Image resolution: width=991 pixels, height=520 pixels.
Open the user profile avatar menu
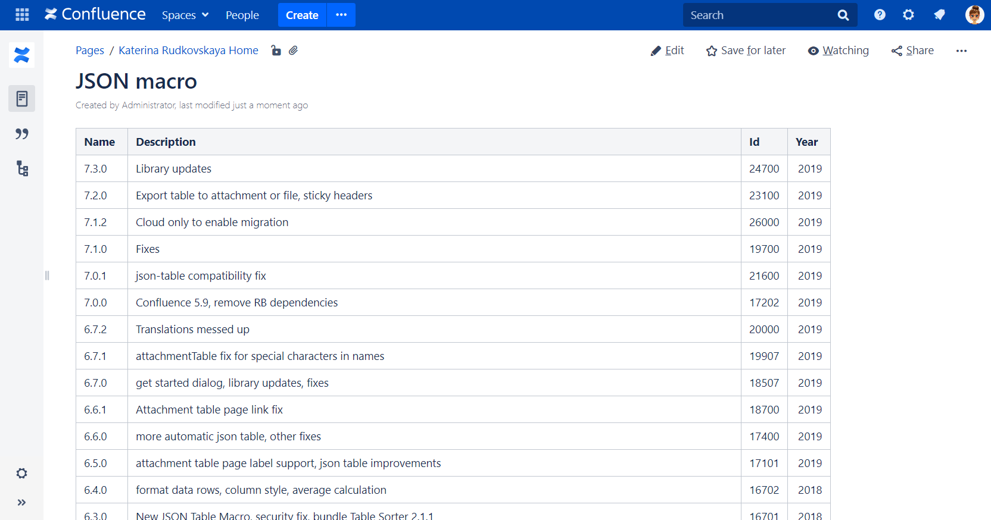point(974,15)
